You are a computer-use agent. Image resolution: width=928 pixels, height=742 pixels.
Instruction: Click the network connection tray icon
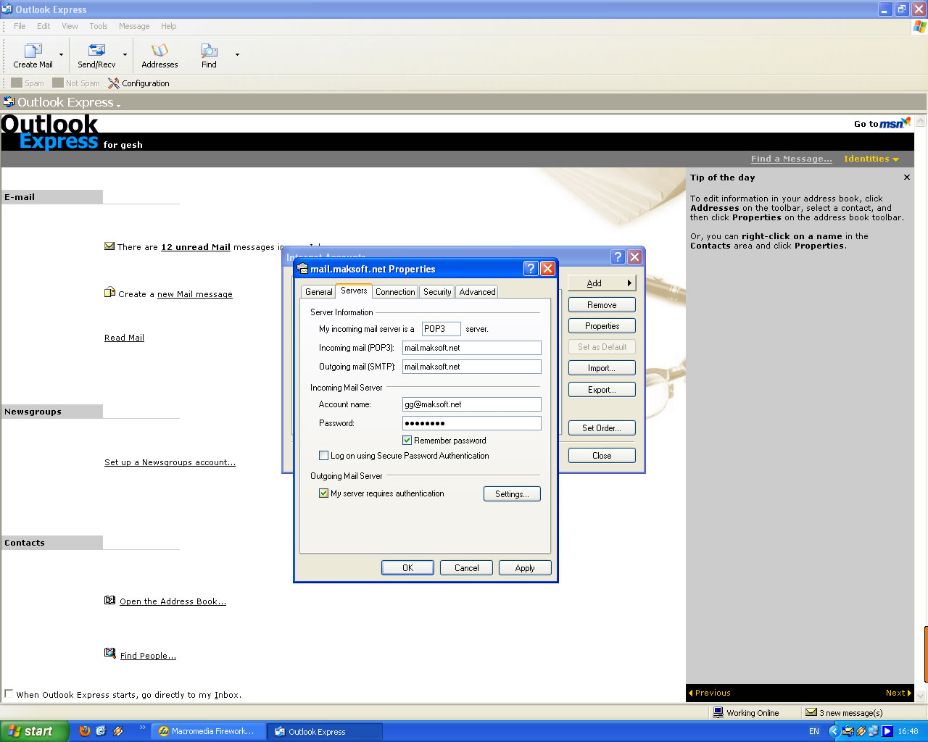[x=873, y=732]
